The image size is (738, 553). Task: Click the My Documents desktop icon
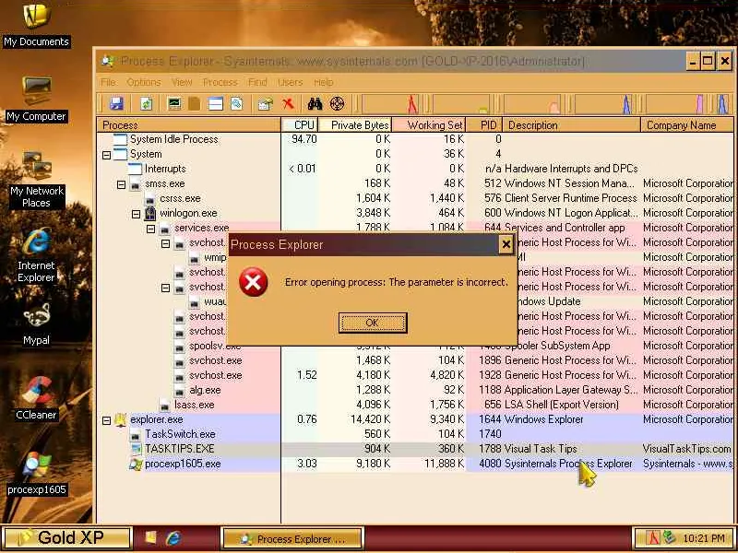pyautogui.click(x=36, y=26)
